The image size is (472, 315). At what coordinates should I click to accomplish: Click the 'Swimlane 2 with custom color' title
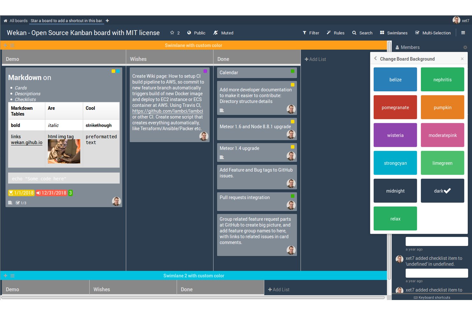[x=194, y=275]
